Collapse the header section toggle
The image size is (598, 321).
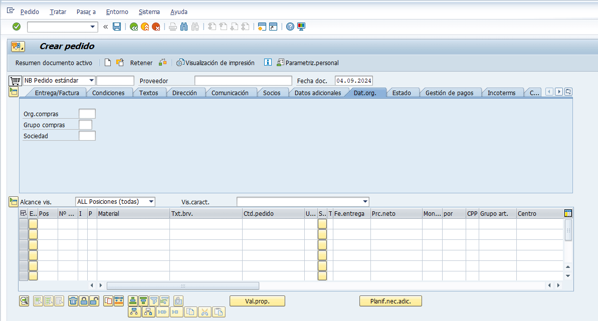pos(14,92)
